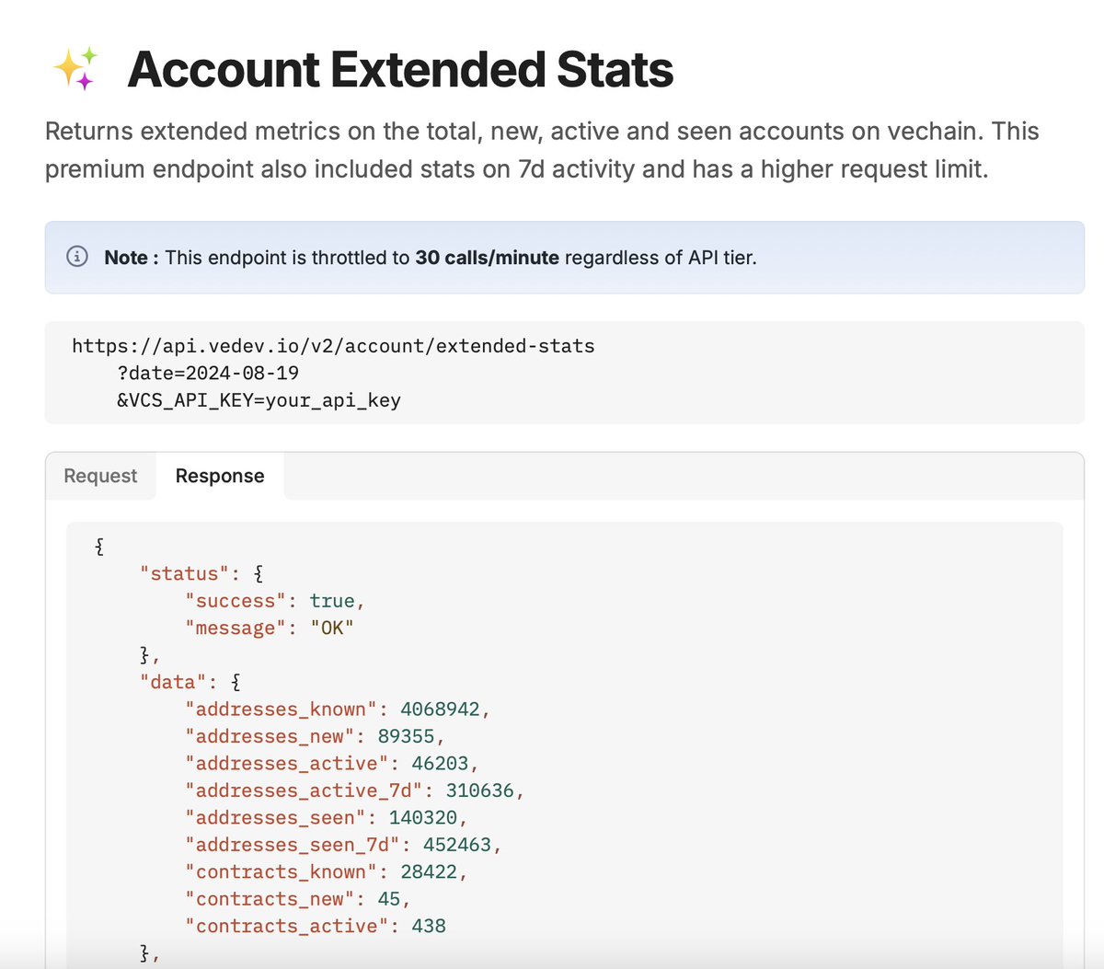Image resolution: width=1104 pixels, height=969 pixels.
Task: Click the endpoint URL https://api.vedev.io/v2/account/extended-stats
Action: pos(333,346)
